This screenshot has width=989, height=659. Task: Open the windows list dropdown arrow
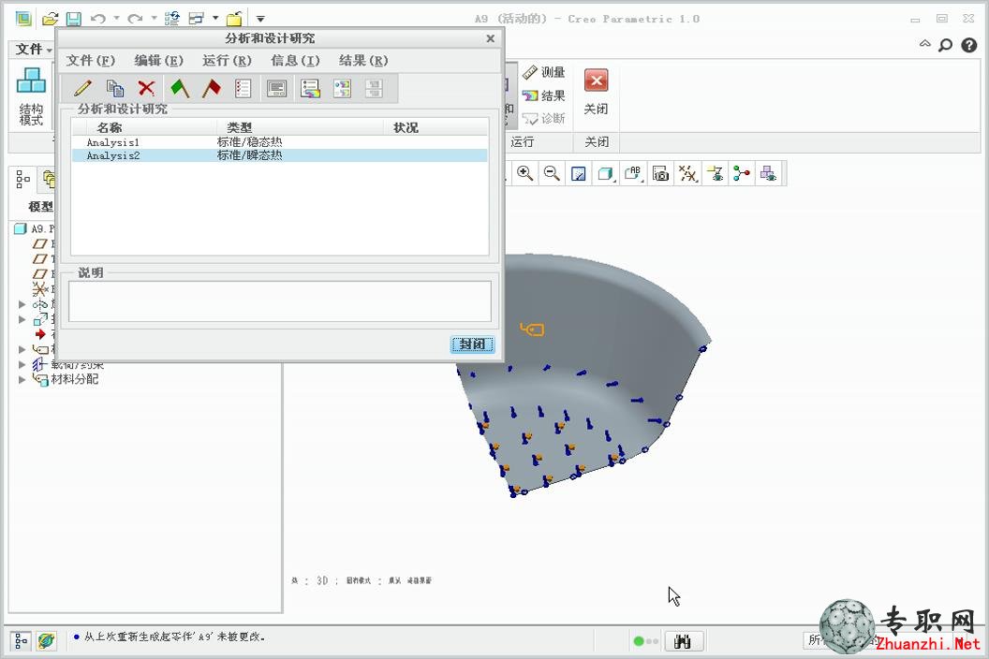point(215,19)
